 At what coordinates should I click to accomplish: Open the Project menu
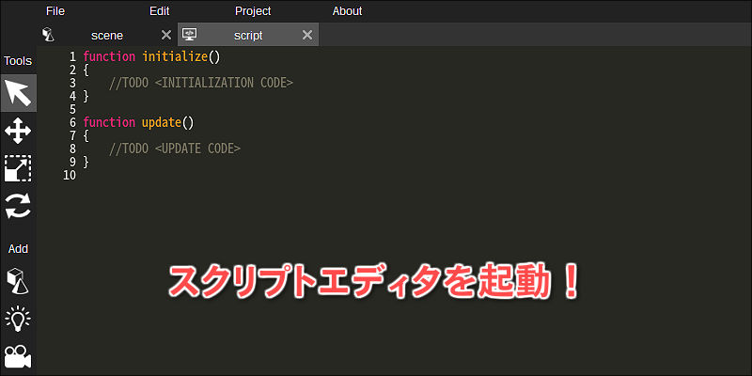click(253, 11)
